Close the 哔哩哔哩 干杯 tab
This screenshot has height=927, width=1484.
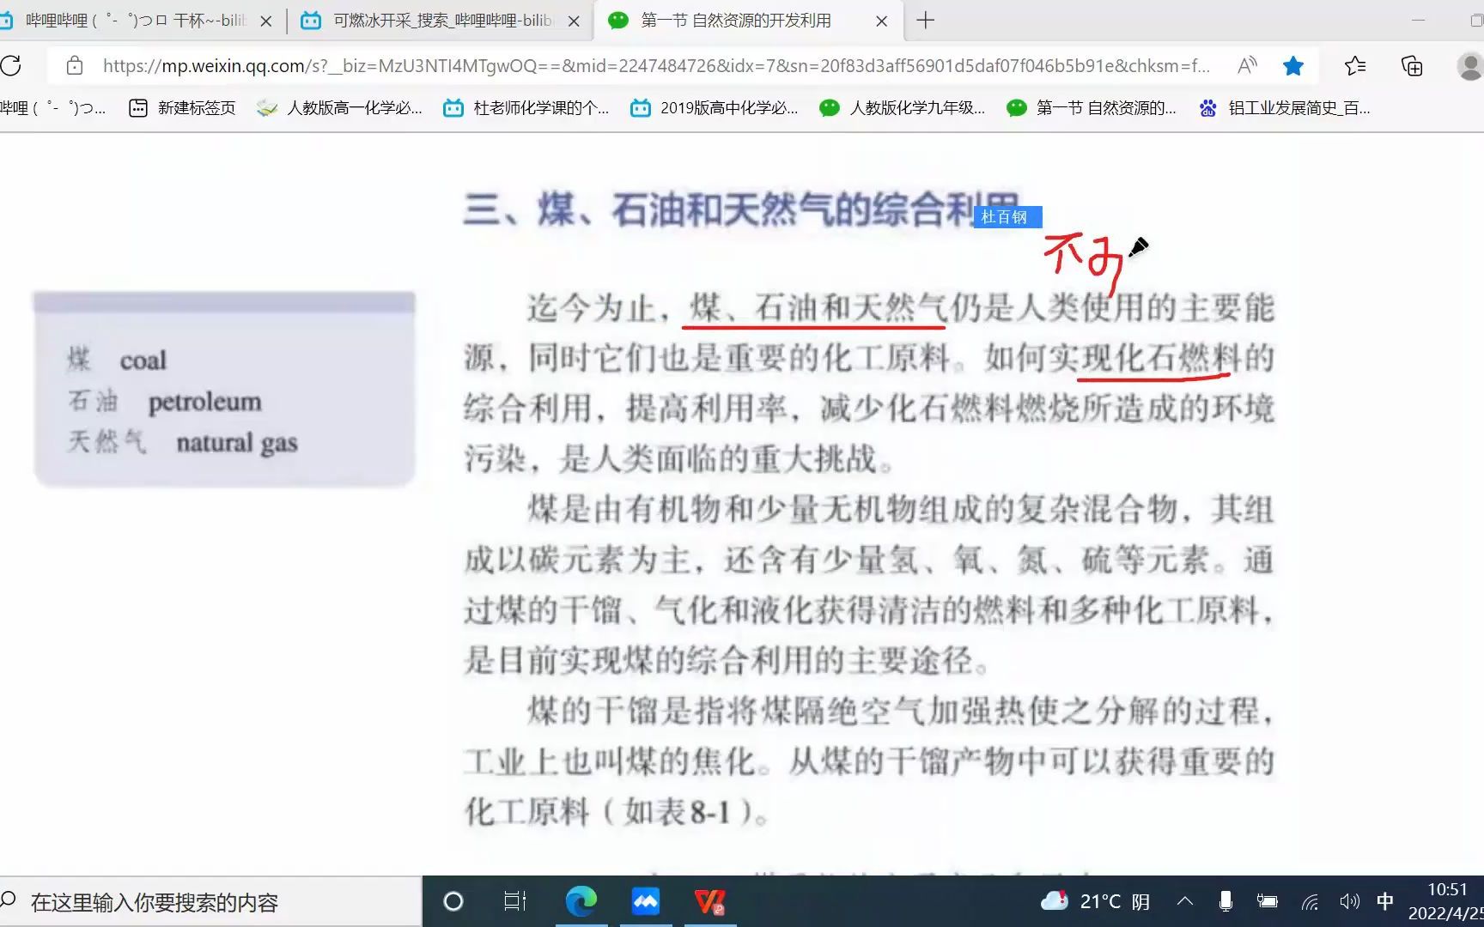pyautogui.click(x=266, y=21)
